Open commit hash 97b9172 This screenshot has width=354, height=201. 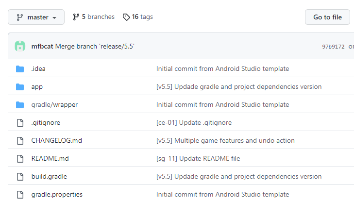tap(333, 47)
